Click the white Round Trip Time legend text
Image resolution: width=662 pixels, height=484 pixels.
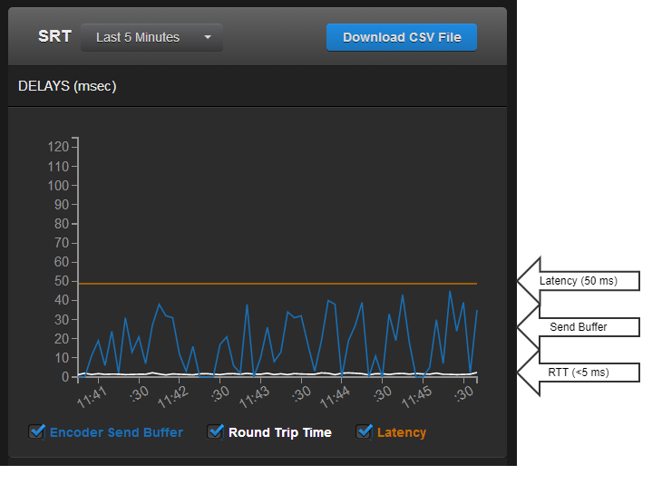coord(279,433)
